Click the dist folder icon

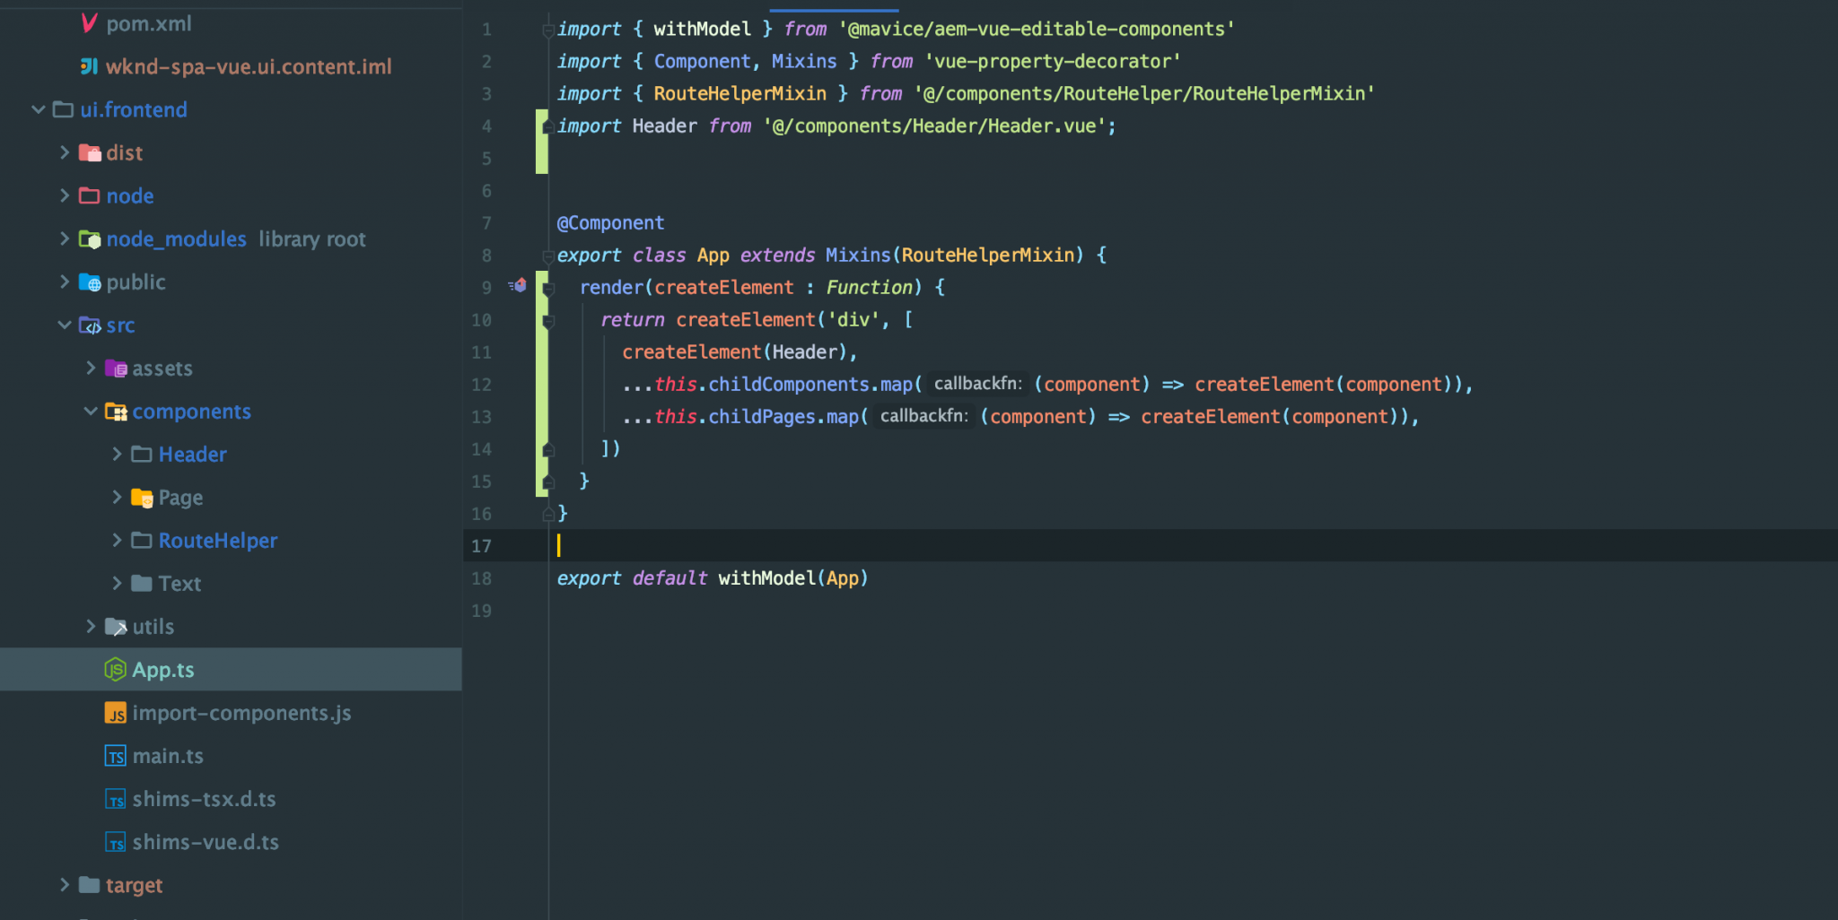[x=89, y=153]
